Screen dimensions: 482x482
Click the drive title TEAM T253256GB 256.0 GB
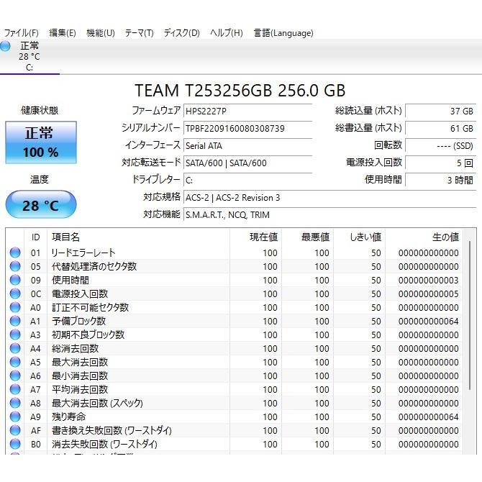240,91
